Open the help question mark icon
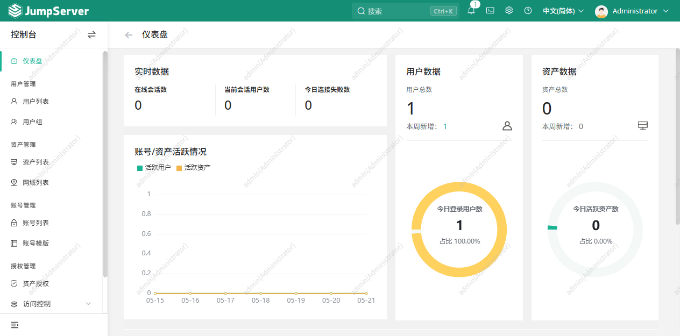The image size is (680, 336). tap(528, 11)
